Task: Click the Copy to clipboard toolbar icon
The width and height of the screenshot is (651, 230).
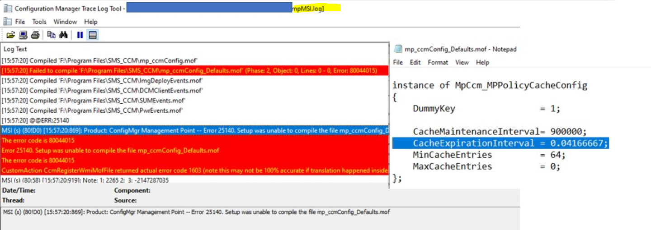Action: [51, 35]
